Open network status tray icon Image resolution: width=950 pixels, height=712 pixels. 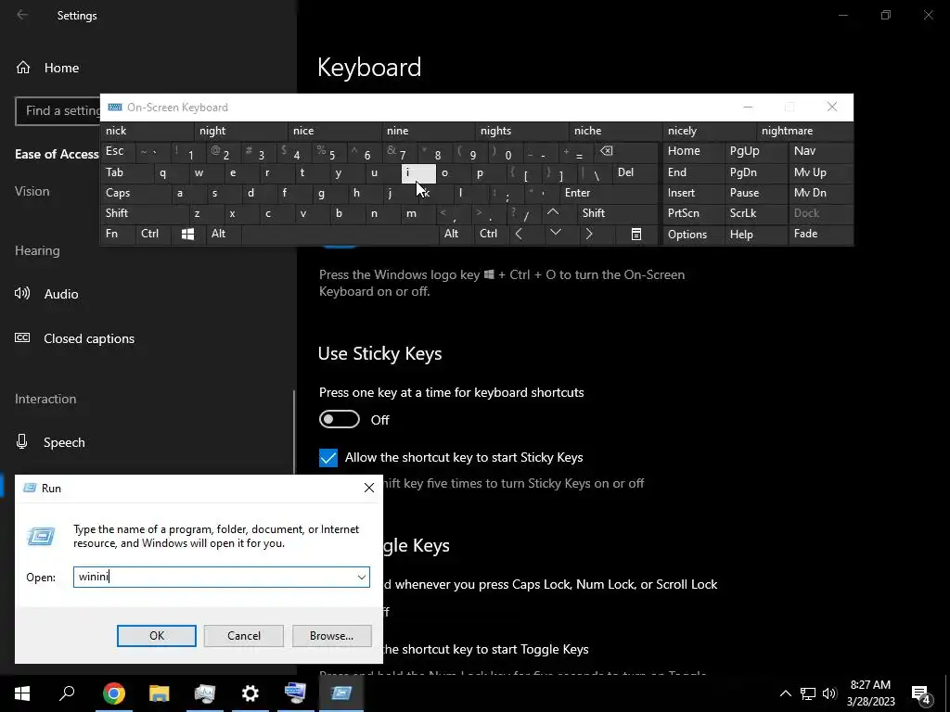click(808, 693)
